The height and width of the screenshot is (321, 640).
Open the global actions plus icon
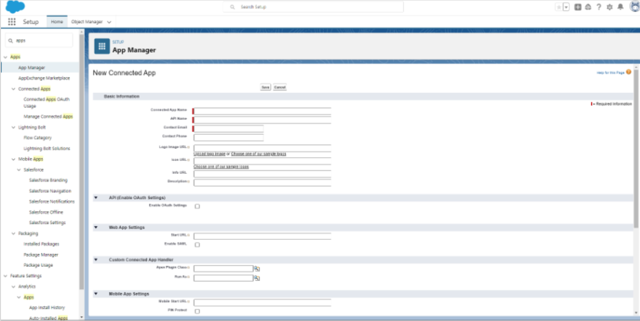[578, 7]
